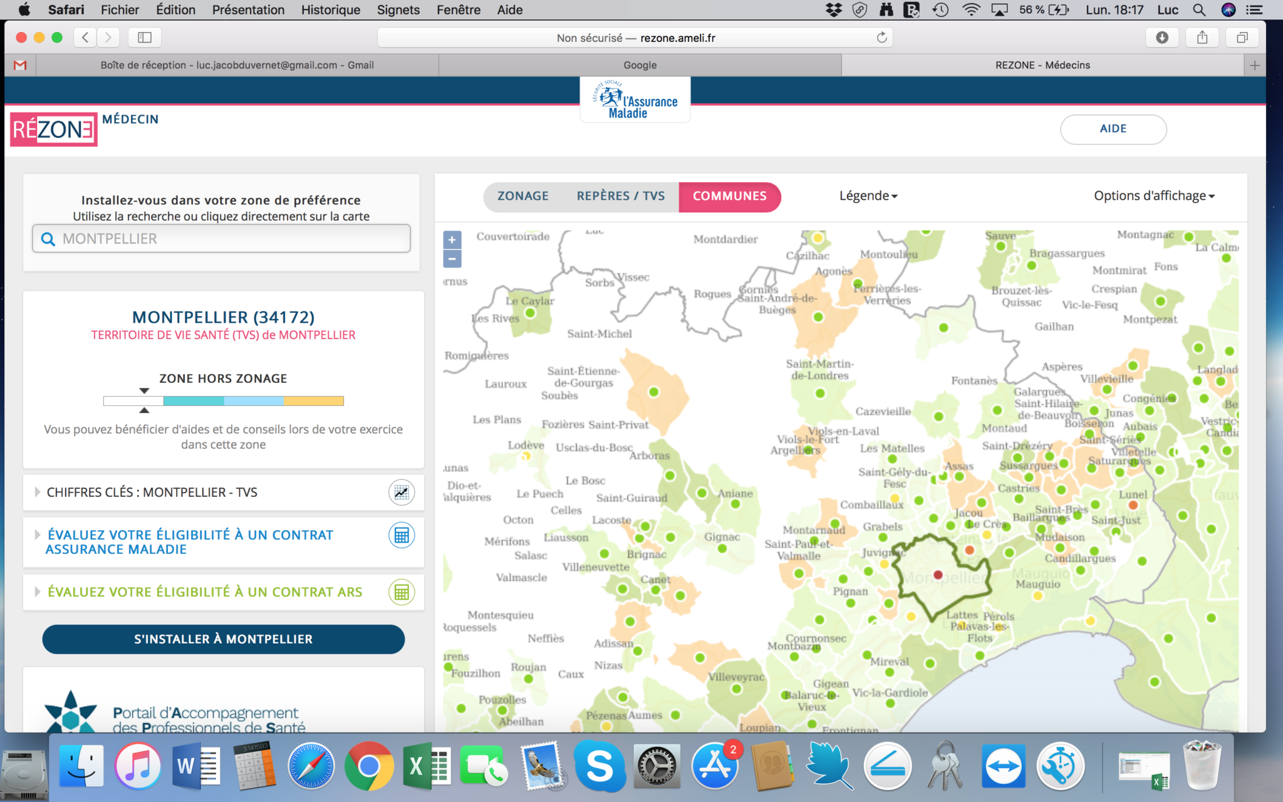The width and height of the screenshot is (1283, 802).
Task: Click the chart icon beside Chiffres clés
Action: [x=402, y=492]
